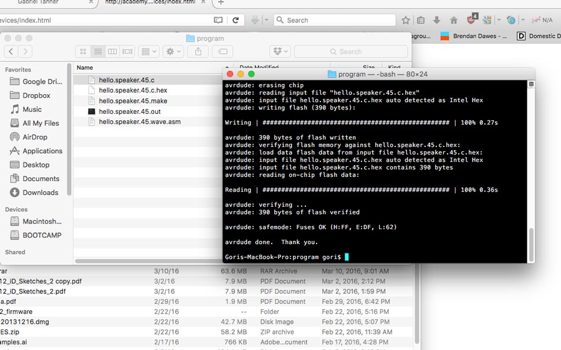Select the 2_firmware folder in back window
Viewport: 561px width, 350px height.
[x=16, y=311]
